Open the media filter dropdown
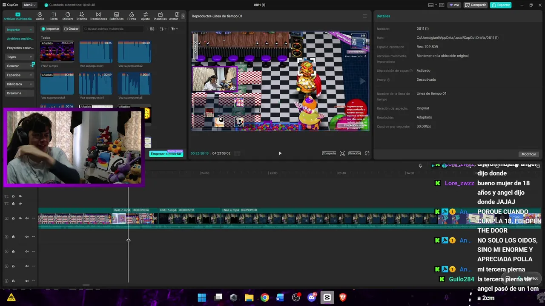545x306 pixels. [175, 29]
